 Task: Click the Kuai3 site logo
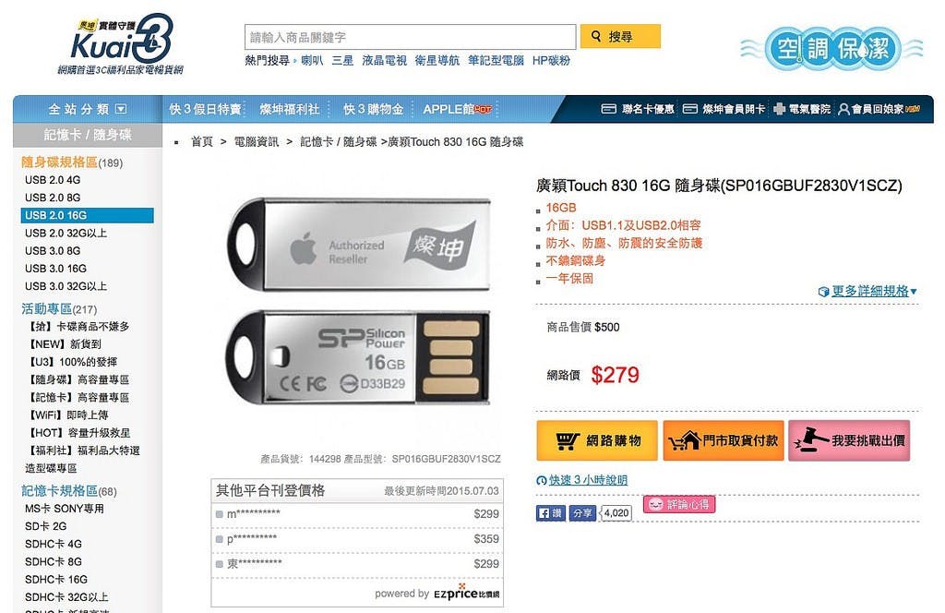click(x=121, y=44)
